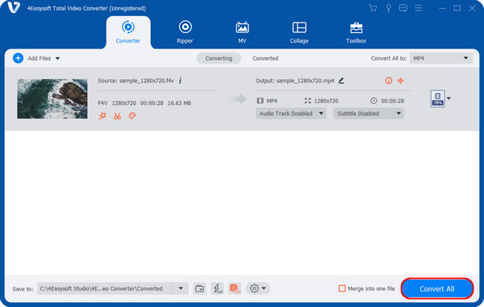The height and width of the screenshot is (307, 484).
Task: Rename output file with pencil icon
Action: pyautogui.click(x=341, y=81)
